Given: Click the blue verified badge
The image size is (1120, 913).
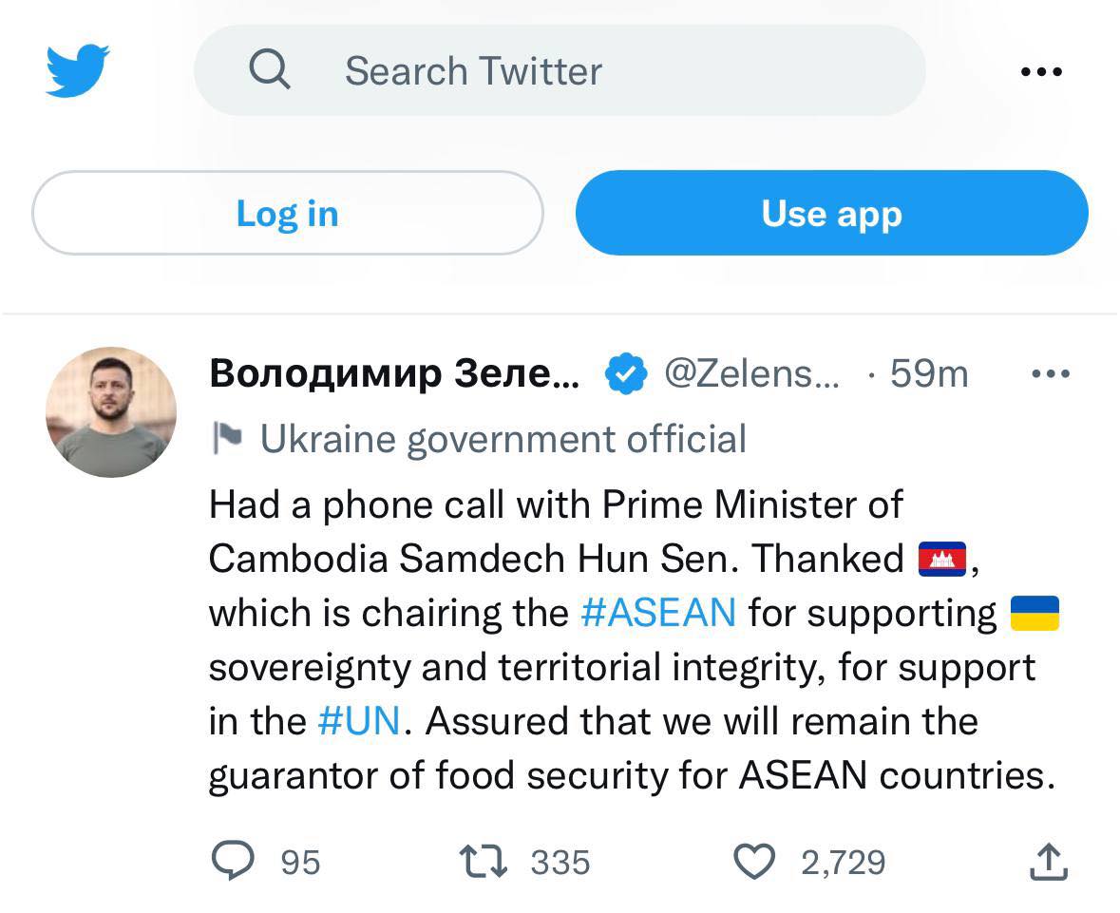Looking at the screenshot, I should pyautogui.click(x=625, y=374).
